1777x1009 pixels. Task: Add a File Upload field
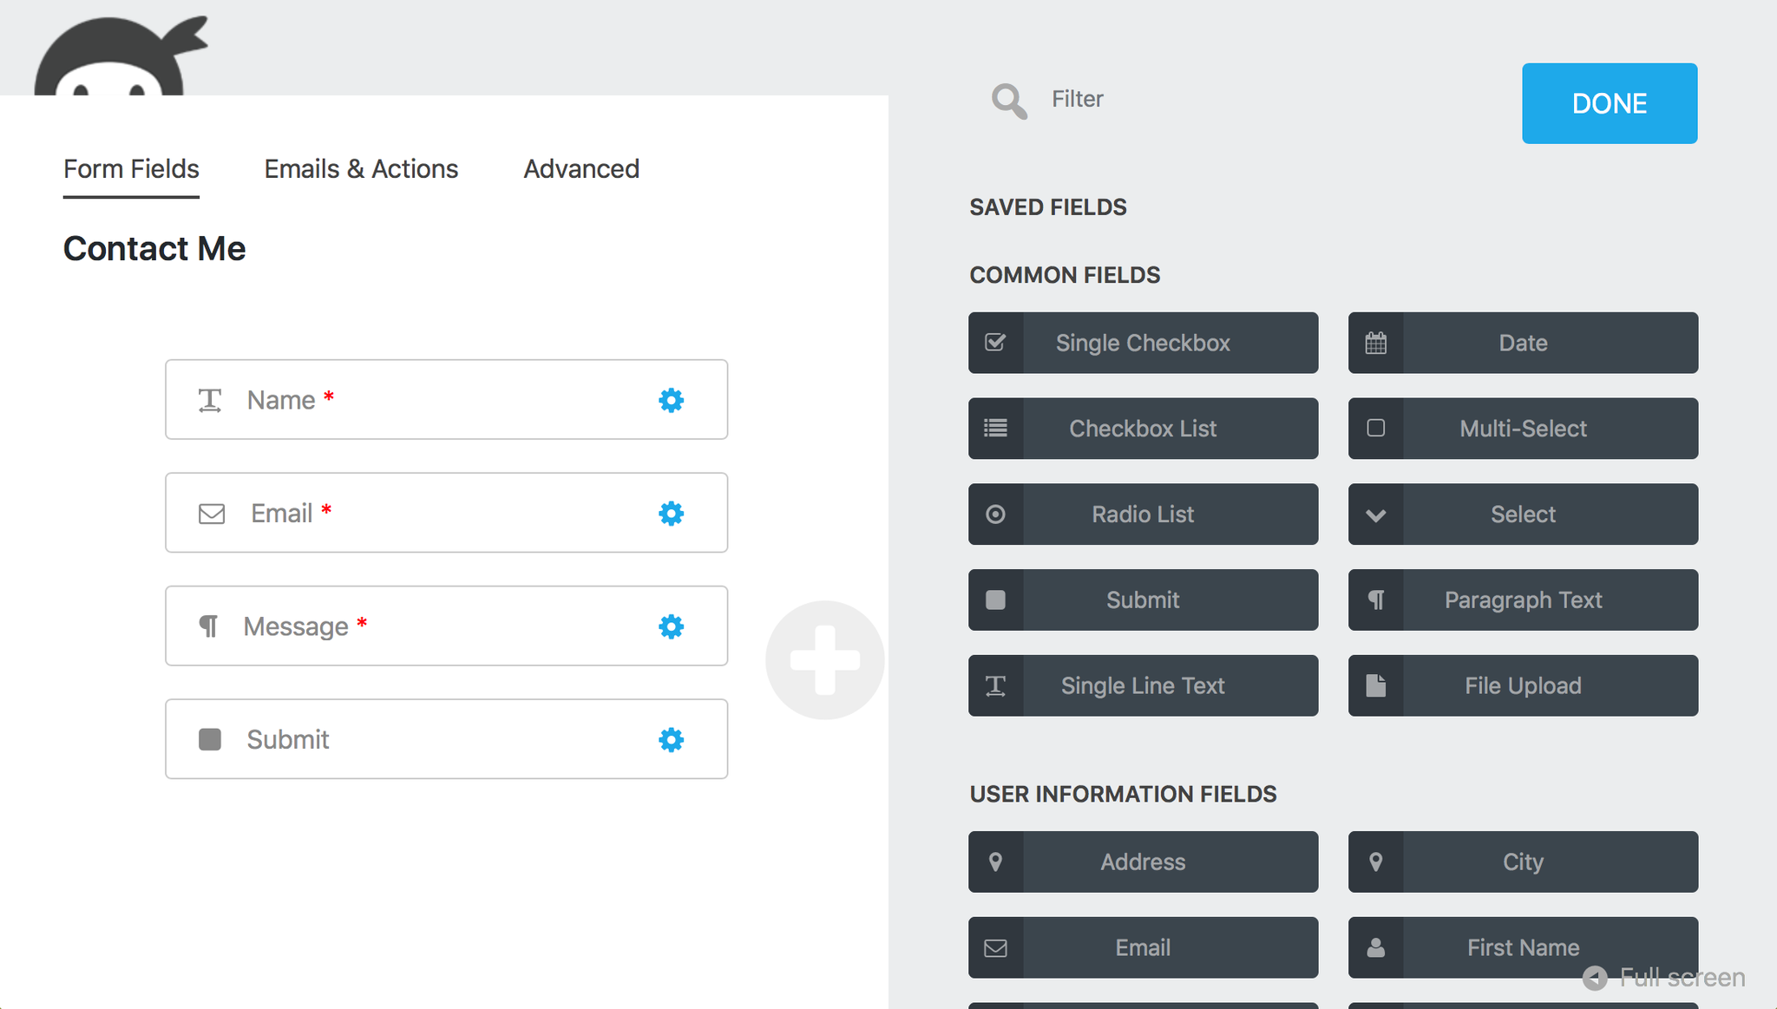1523,685
